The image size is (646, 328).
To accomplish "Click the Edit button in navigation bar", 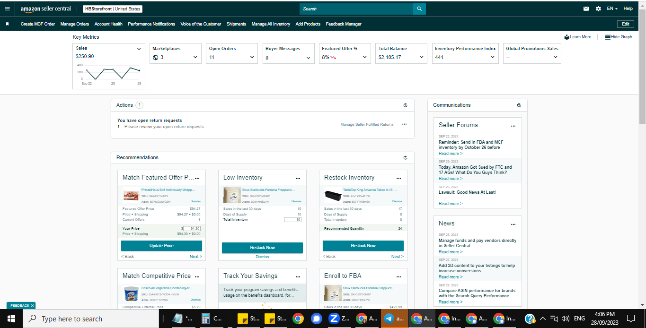I will (x=625, y=24).
